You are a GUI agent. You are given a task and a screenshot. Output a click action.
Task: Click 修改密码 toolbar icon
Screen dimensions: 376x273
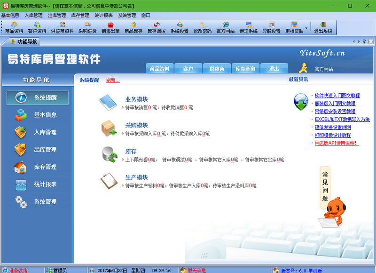(x=203, y=28)
